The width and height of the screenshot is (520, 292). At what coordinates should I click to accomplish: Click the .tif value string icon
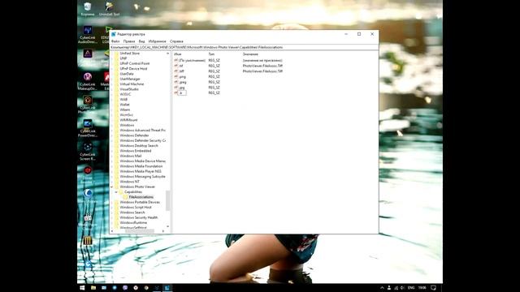pos(176,66)
